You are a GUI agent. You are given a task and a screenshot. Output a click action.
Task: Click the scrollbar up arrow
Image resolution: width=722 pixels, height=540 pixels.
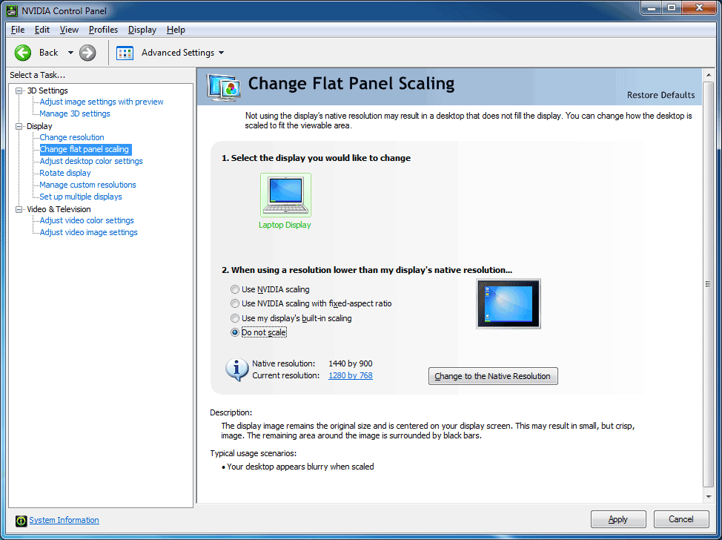[709, 75]
